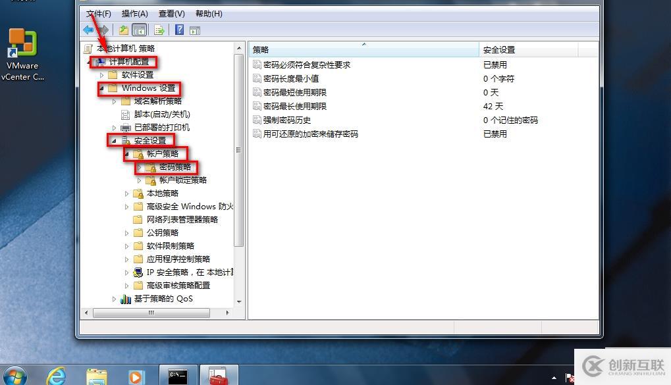This screenshot has height=385, width=671.
Task: Select the 密码策略 tree node
Action: point(174,167)
